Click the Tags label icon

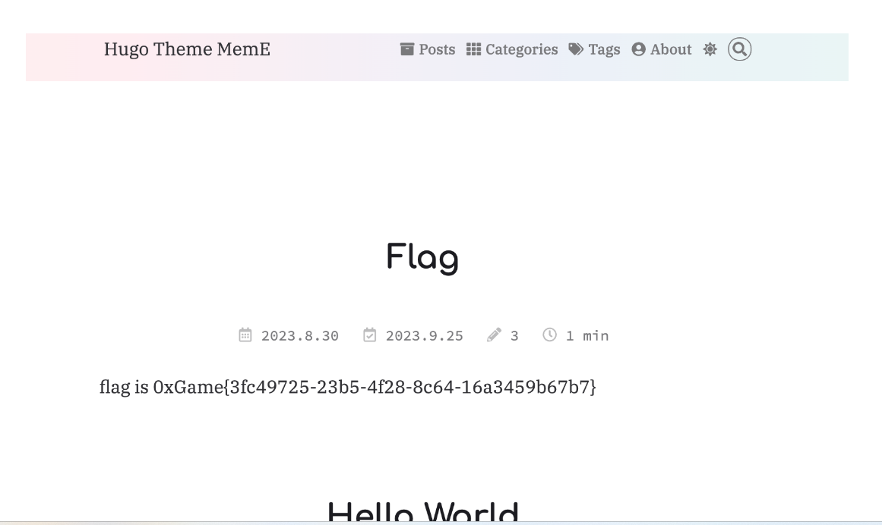click(x=576, y=49)
